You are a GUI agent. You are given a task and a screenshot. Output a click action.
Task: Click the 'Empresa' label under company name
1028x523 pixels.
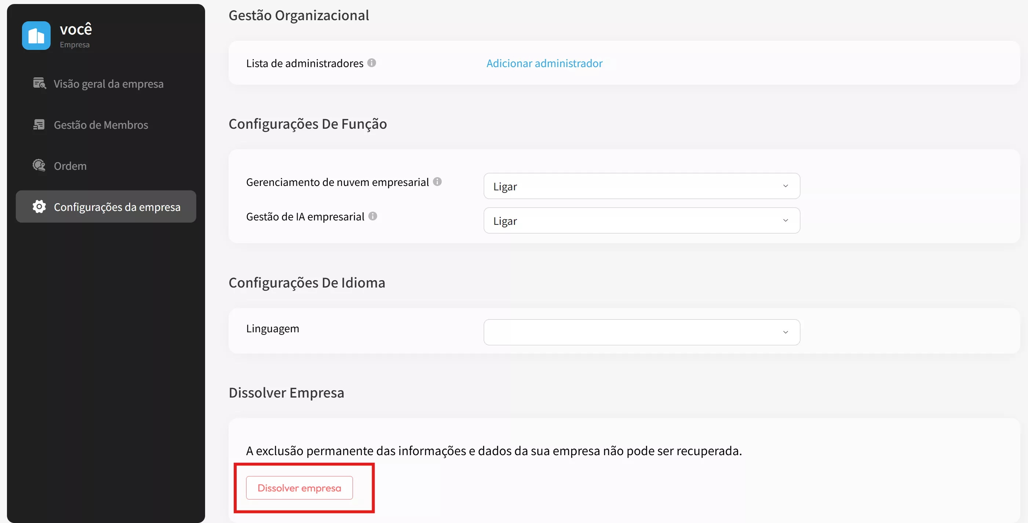click(74, 45)
